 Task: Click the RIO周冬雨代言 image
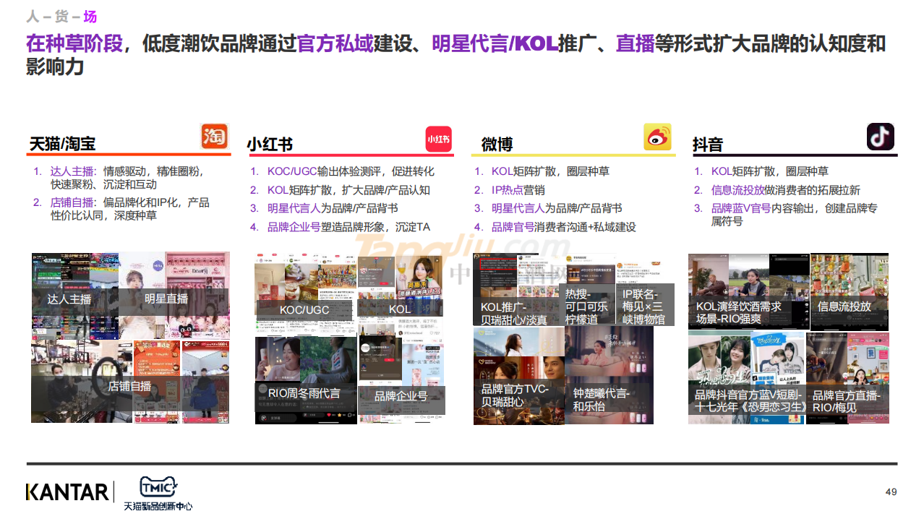[x=305, y=379]
